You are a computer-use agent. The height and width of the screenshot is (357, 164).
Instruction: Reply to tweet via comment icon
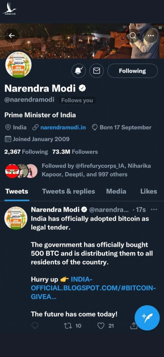(35, 326)
